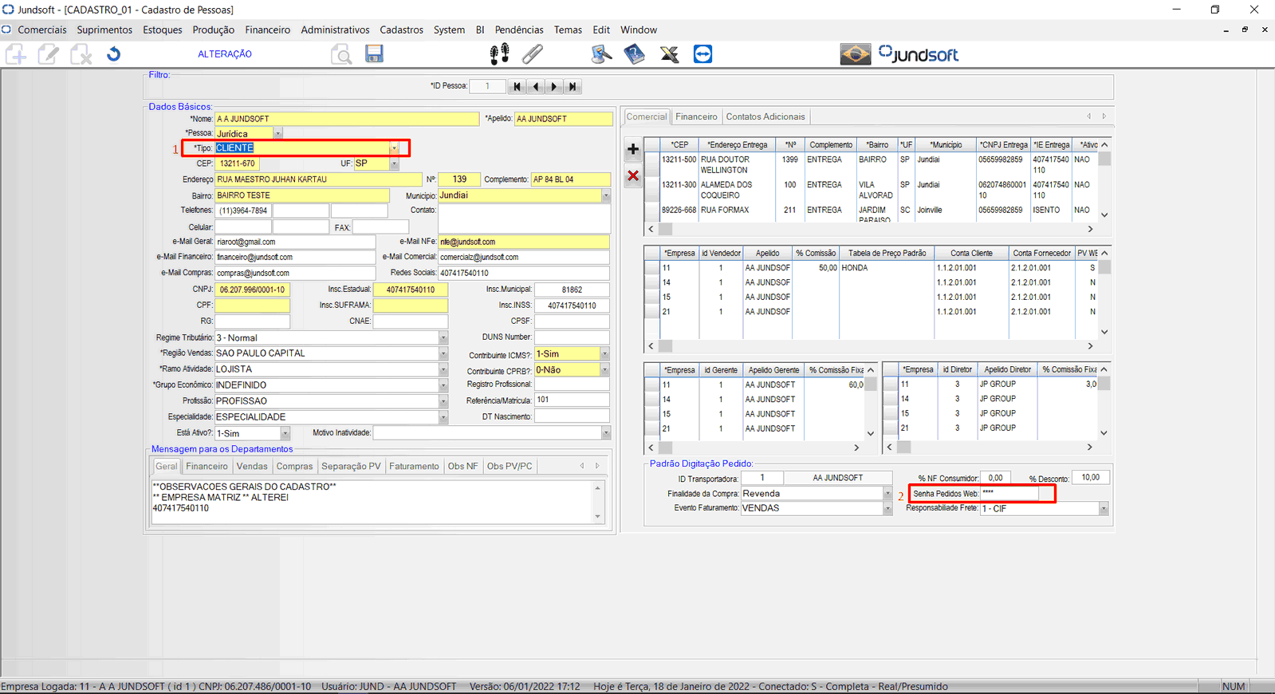Click the CEP column header in address grid
Viewport: 1275px width, 694px height.
point(679,145)
